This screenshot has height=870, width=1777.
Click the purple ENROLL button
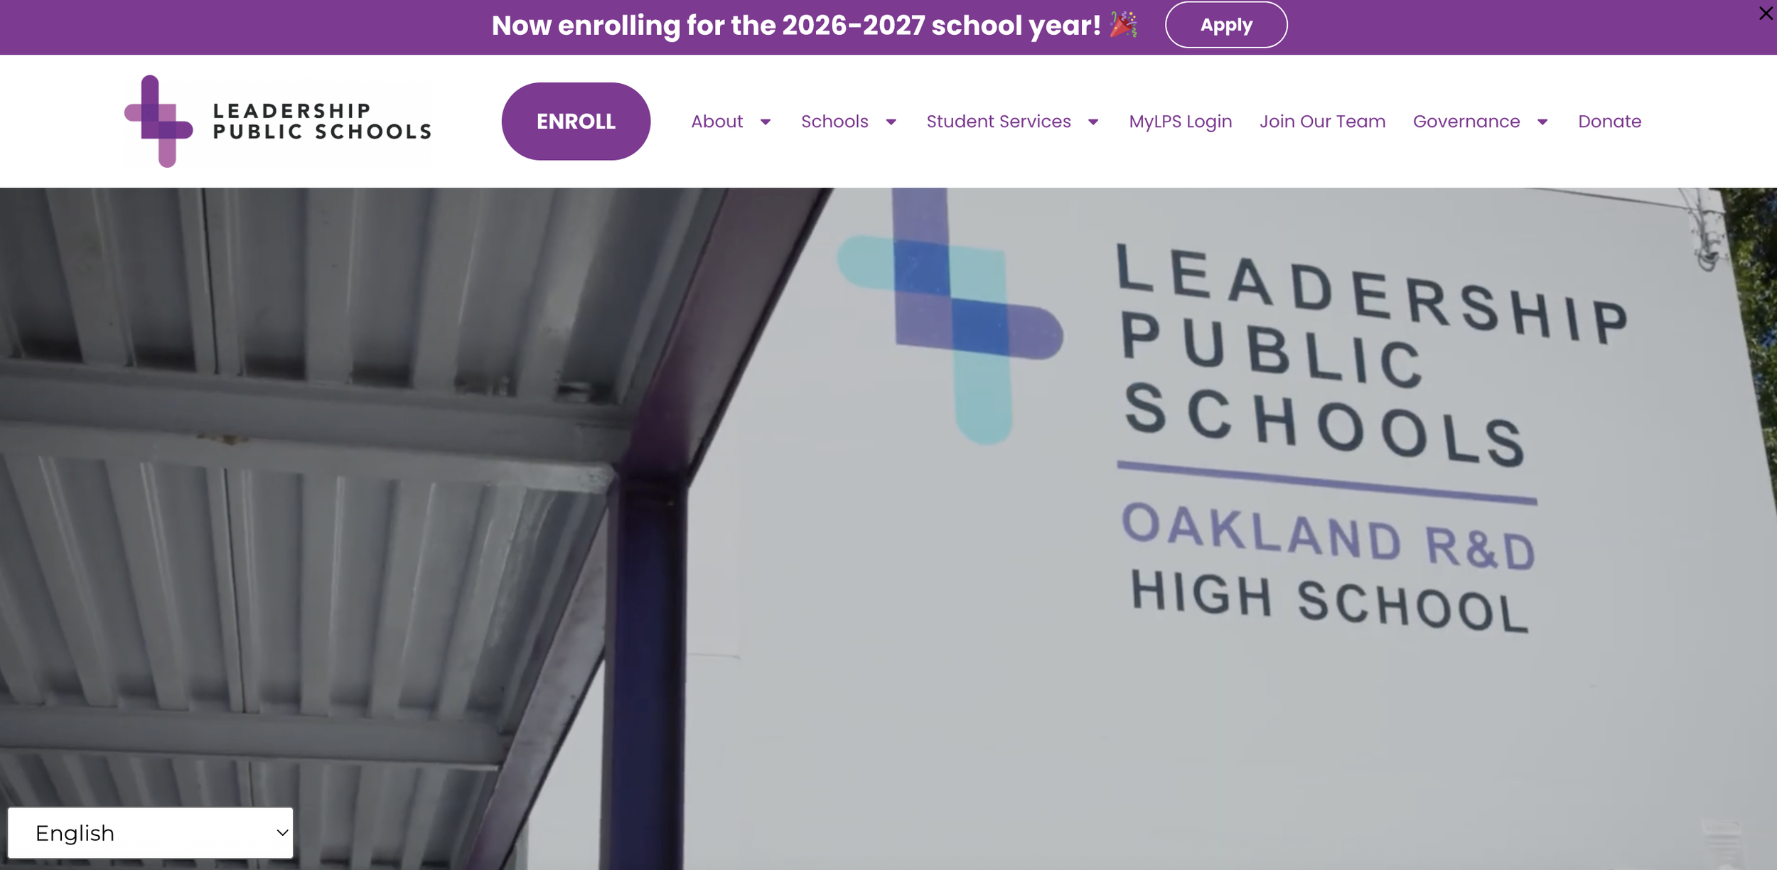click(x=576, y=122)
